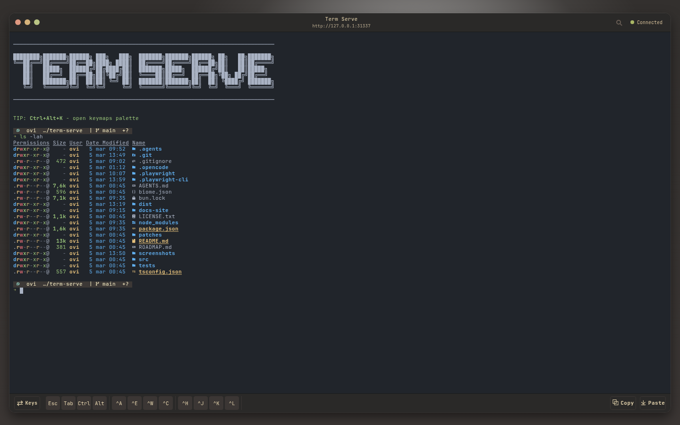Image resolution: width=680 pixels, height=425 pixels.
Task: Open the package.json link
Action: coord(158,229)
